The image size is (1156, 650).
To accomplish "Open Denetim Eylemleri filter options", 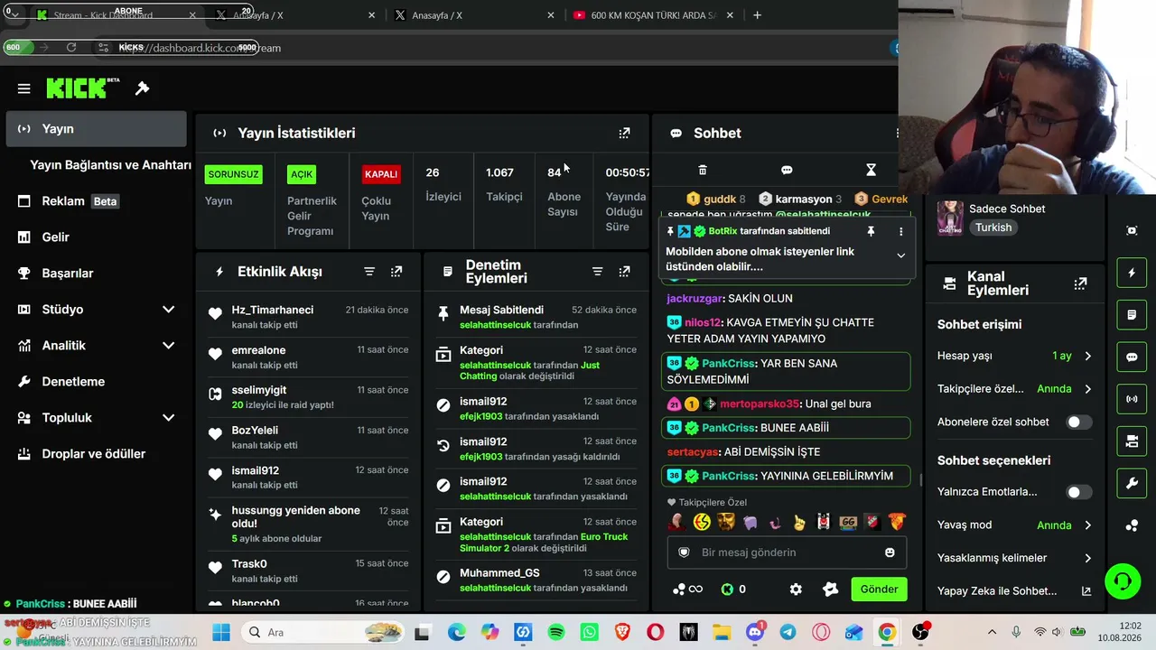I will [597, 272].
